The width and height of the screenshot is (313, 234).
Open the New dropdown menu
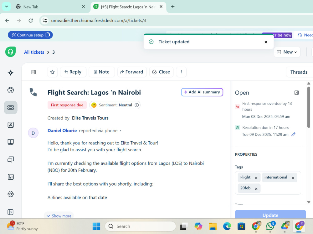point(287,52)
